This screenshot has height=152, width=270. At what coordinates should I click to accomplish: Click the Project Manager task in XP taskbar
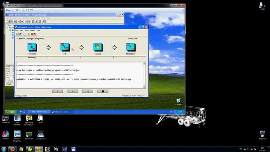39,112
